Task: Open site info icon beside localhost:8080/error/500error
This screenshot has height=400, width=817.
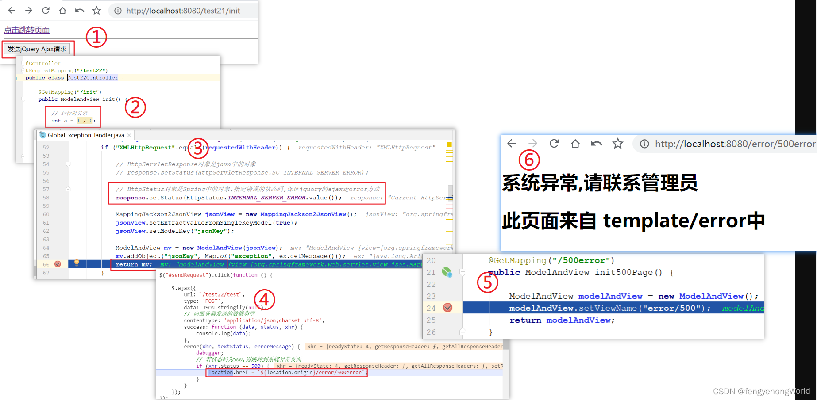Action: click(x=644, y=144)
